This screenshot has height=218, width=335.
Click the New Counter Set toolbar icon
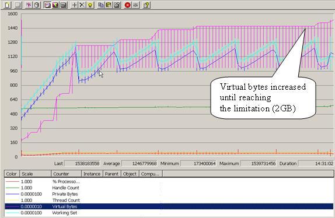point(7,5)
